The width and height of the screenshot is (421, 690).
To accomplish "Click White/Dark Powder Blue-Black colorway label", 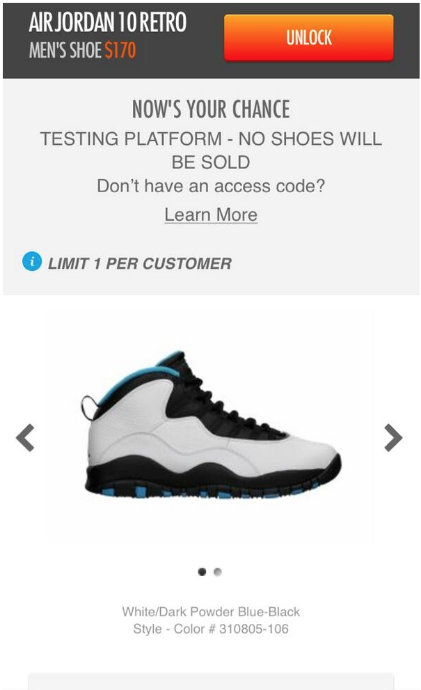I will tap(211, 612).
